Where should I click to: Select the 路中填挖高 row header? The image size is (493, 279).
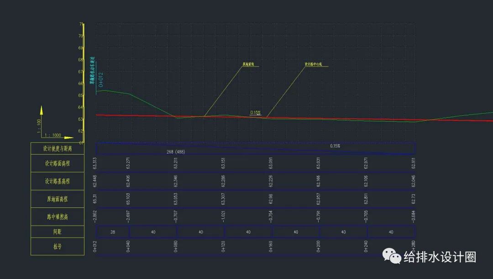click(x=58, y=217)
